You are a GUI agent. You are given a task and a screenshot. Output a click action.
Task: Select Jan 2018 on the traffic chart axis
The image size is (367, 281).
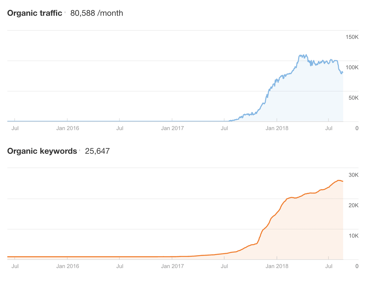coord(277,128)
